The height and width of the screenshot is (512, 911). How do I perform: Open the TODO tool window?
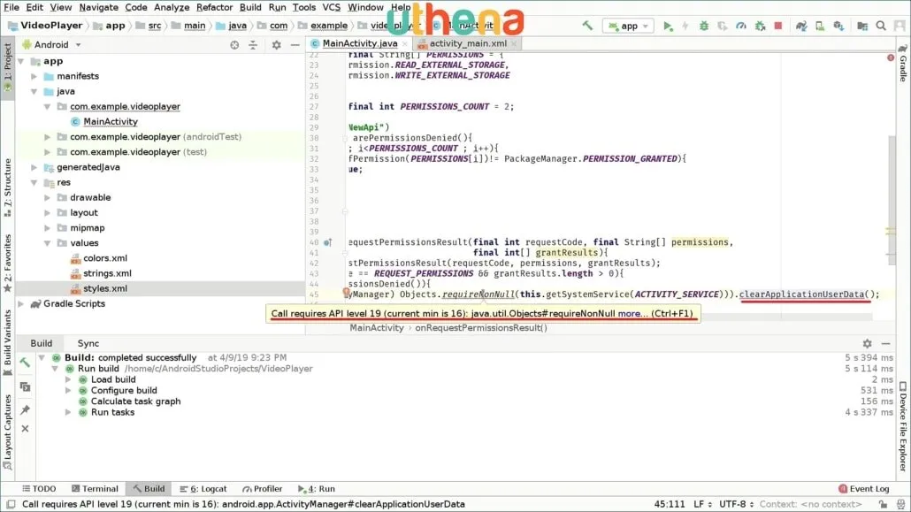coord(39,489)
